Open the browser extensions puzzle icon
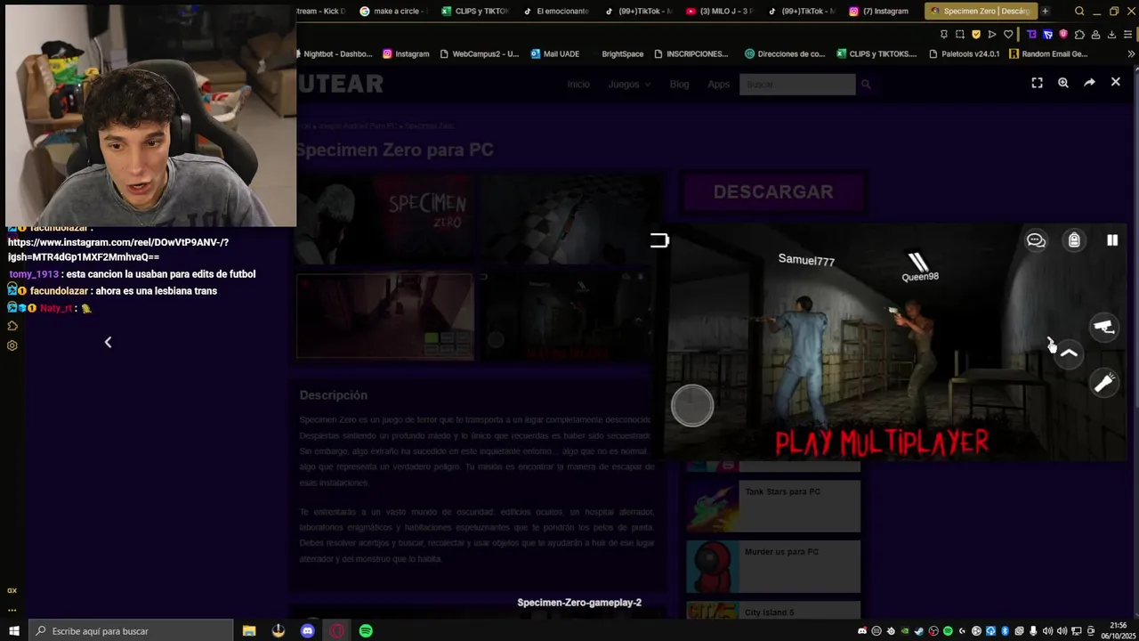This screenshot has width=1139, height=641. point(1079,34)
